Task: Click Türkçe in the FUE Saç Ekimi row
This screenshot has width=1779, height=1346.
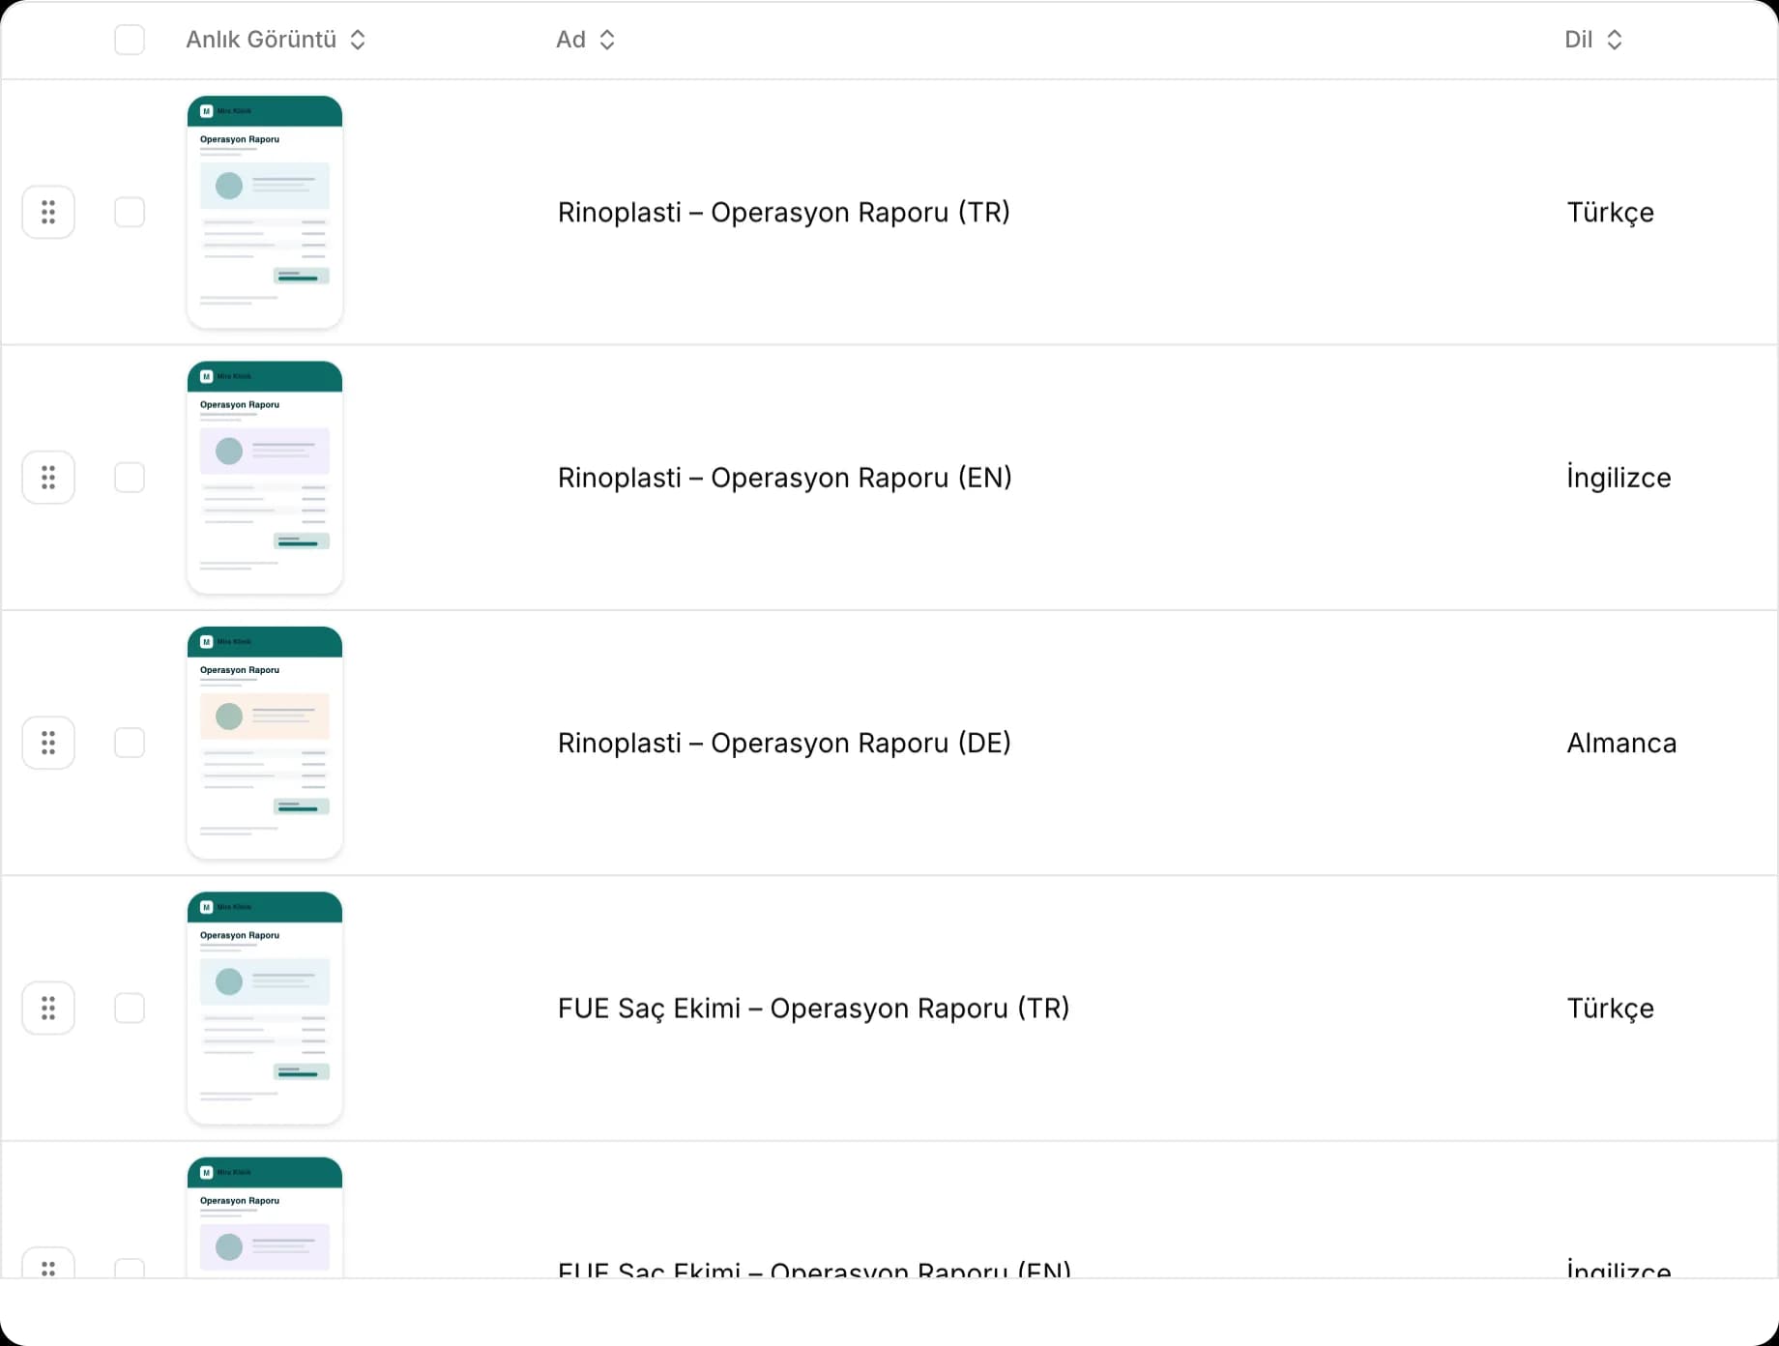Action: [1611, 1009]
